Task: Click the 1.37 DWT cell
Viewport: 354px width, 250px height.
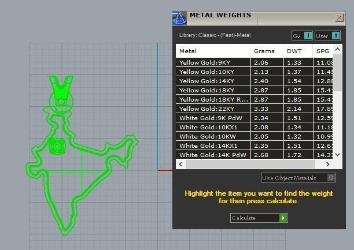Action: pos(298,72)
